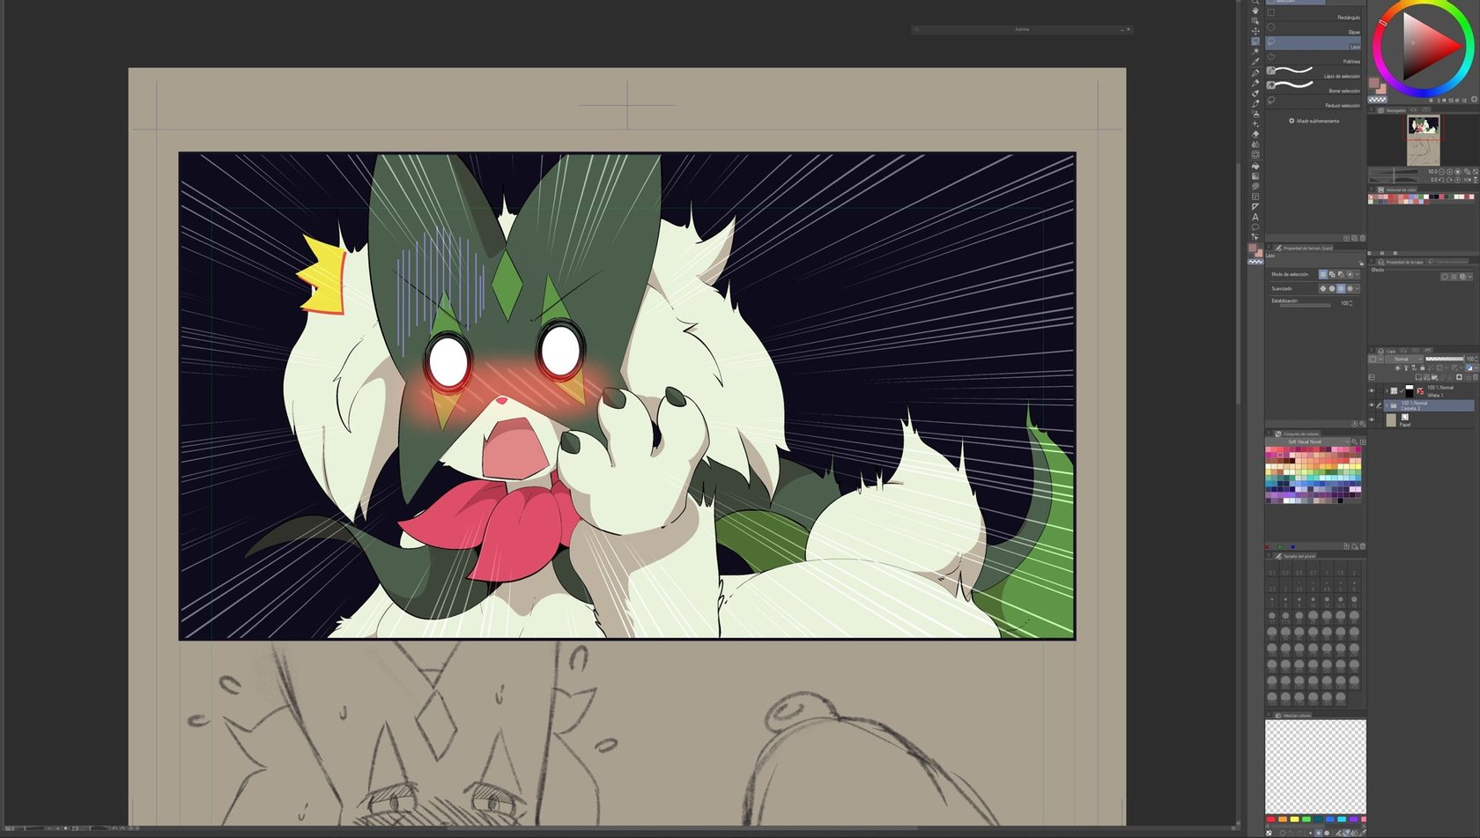Hide the Papel layer
The height and width of the screenshot is (838, 1480).
1372,420
